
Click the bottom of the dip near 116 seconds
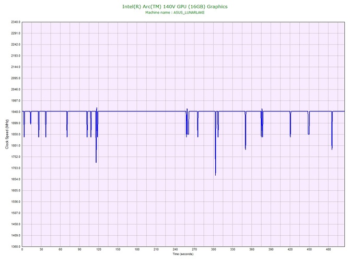point(96,162)
